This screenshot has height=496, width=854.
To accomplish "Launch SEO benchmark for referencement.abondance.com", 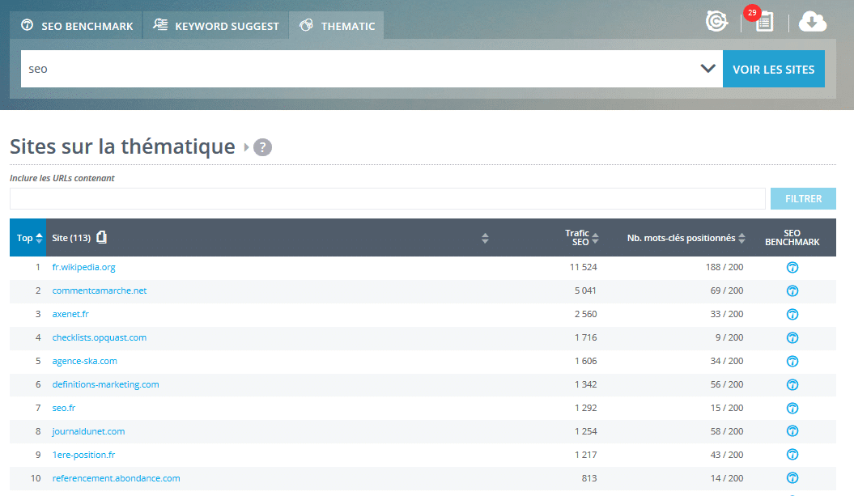I will [x=792, y=478].
